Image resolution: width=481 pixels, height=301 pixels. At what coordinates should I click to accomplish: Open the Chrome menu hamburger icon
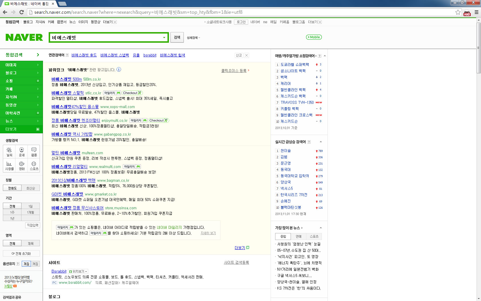pyautogui.click(x=476, y=12)
